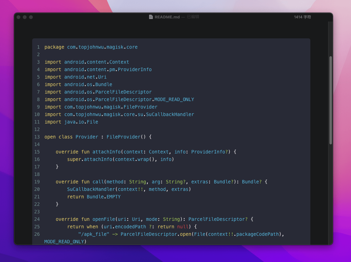Click 'attachInfo' in override on line 15
Screen dimensions: 351x262
click(x=107, y=152)
